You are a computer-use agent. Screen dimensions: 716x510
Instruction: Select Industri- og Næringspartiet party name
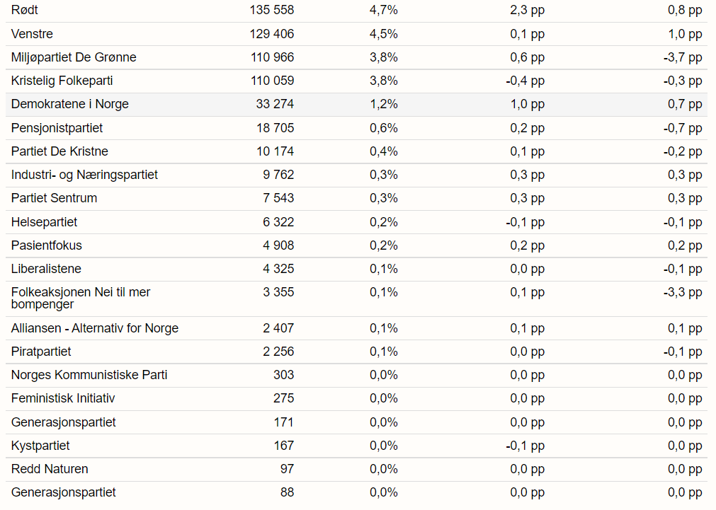[x=84, y=175]
